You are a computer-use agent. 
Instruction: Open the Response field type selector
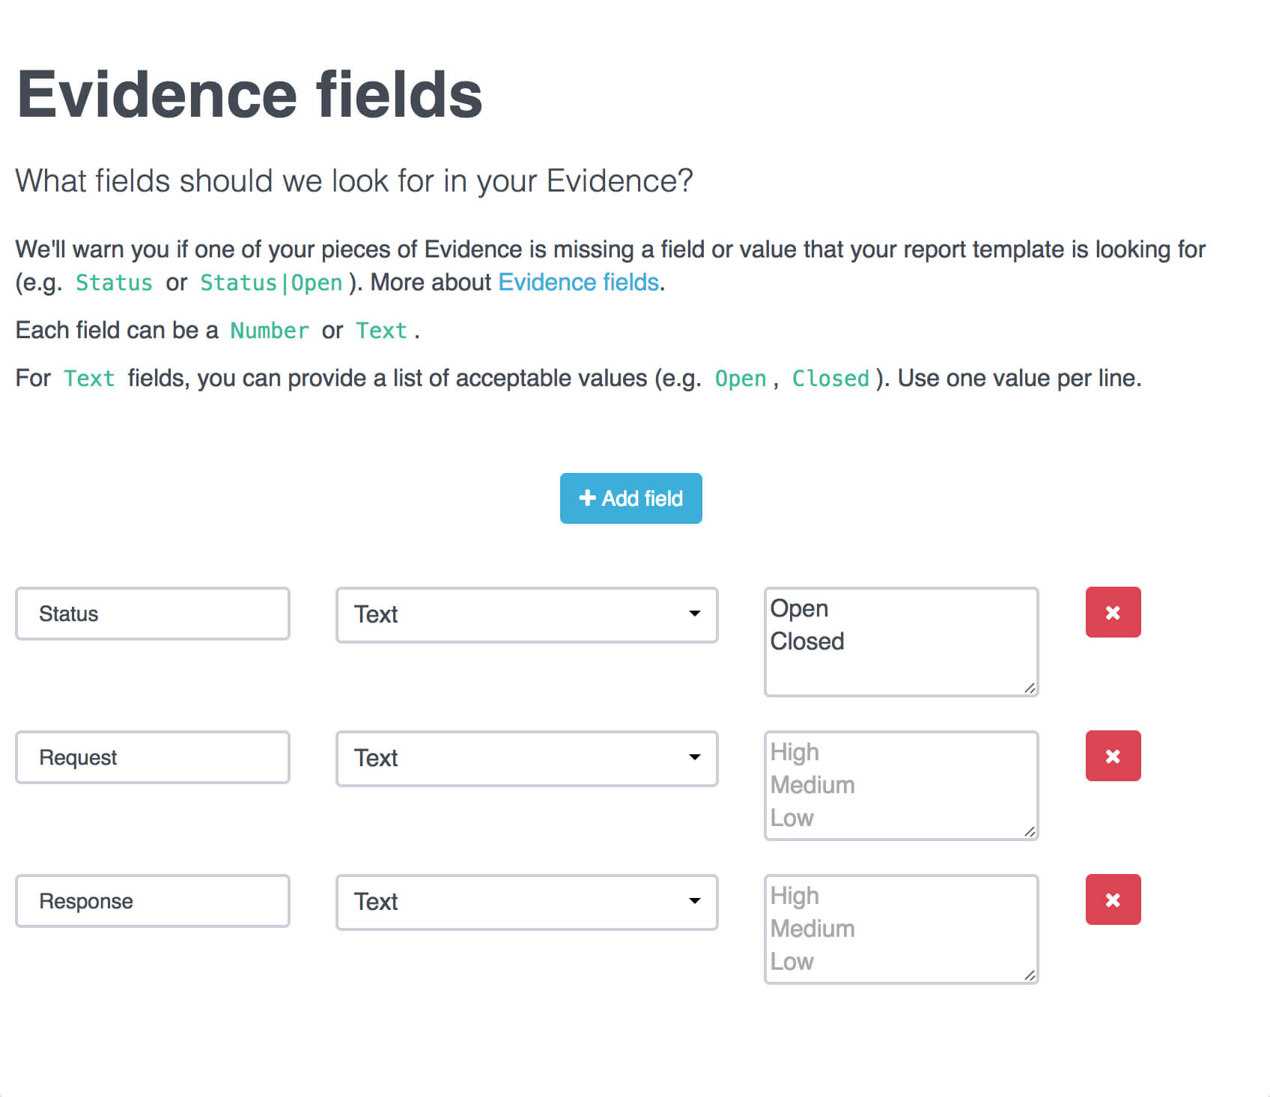(x=526, y=902)
